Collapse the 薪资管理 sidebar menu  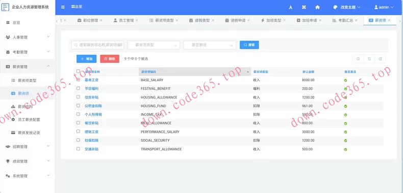[x=28, y=67]
